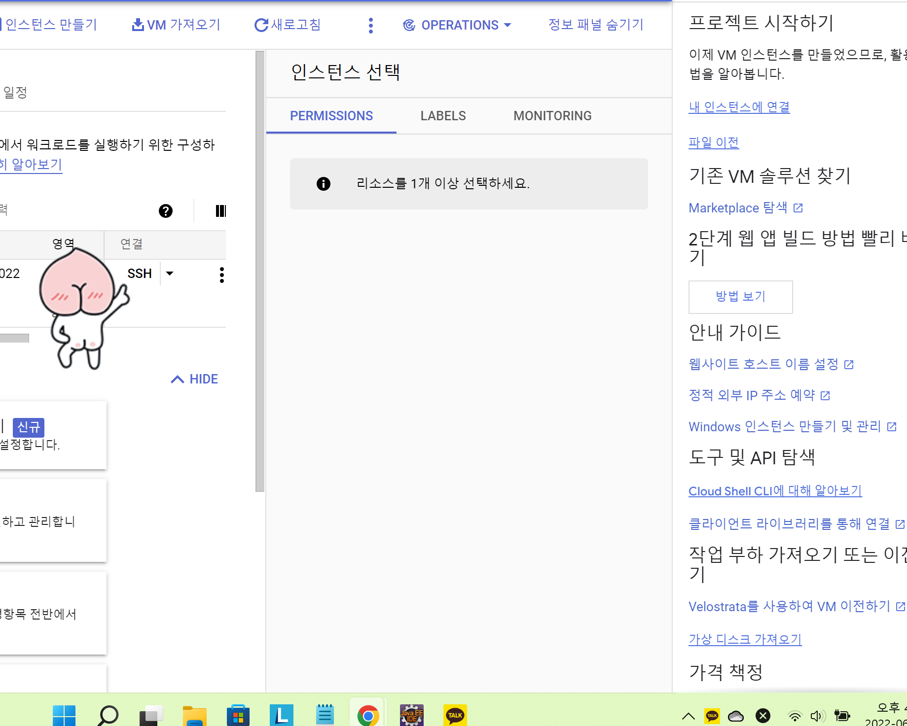Click the OneDrive cloud tray icon
This screenshot has width=907, height=726.
(x=736, y=716)
